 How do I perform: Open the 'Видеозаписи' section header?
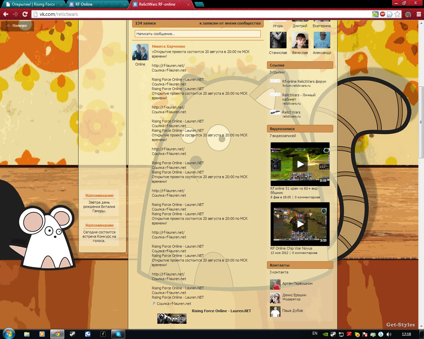coord(300,129)
